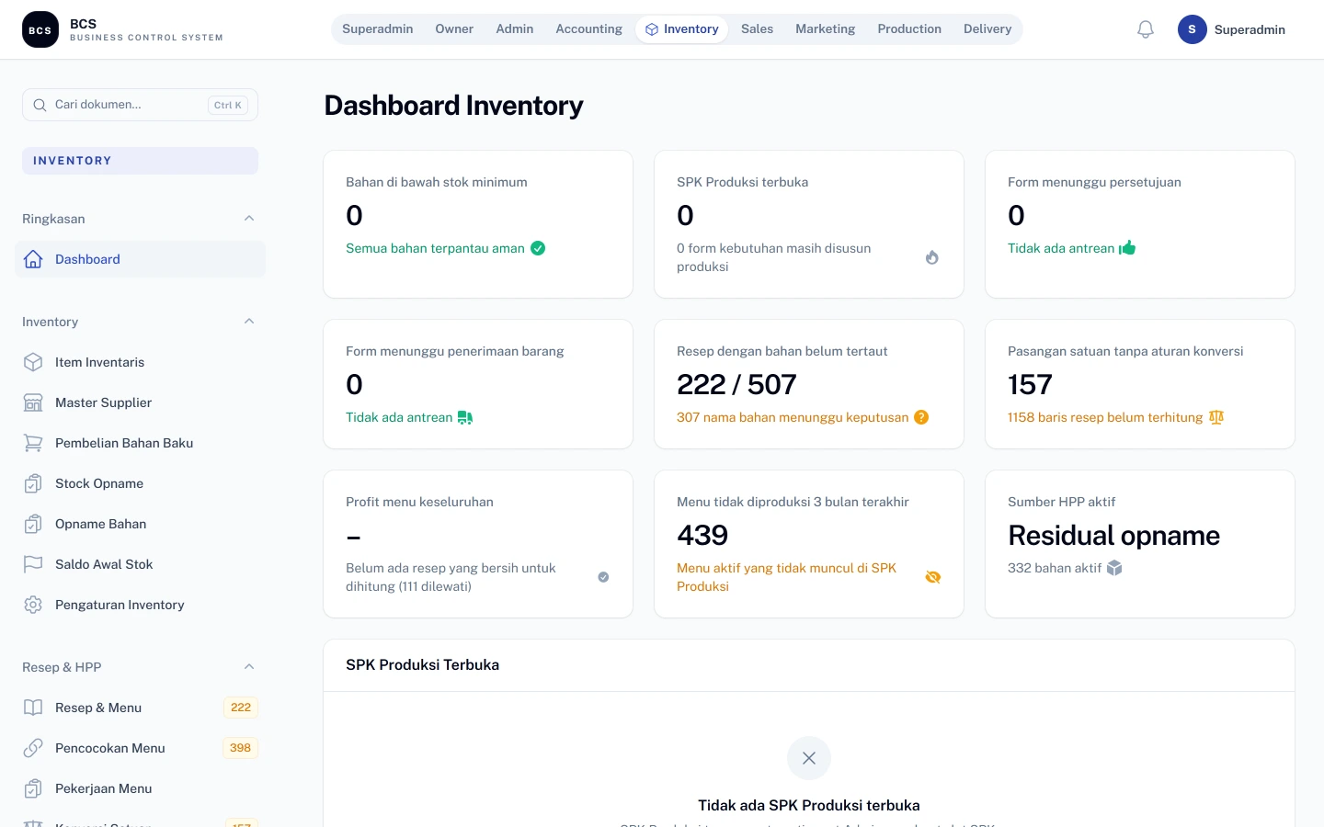This screenshot has height=827, width=1324.
Task: Switch to the Sales module tab
Action: pyautogui.click(x=757, y=29)
